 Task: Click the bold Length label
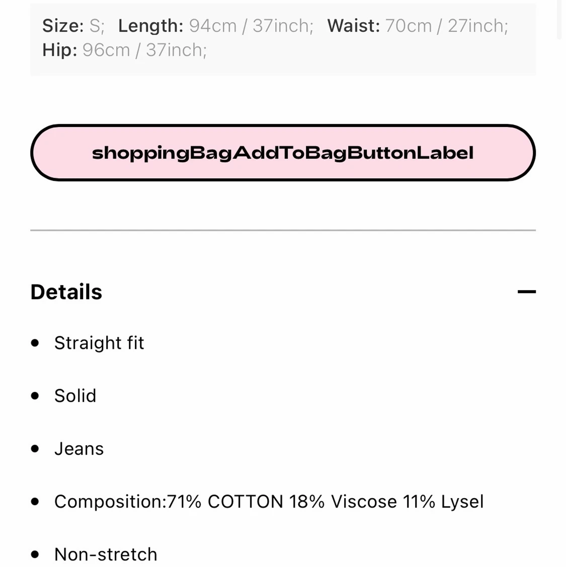[150, 26]
